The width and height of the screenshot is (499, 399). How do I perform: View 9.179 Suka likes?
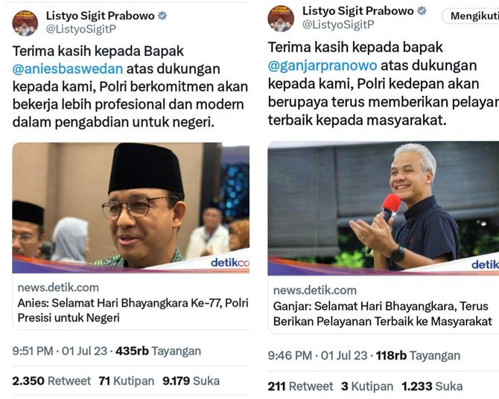(x=191, y=381)
